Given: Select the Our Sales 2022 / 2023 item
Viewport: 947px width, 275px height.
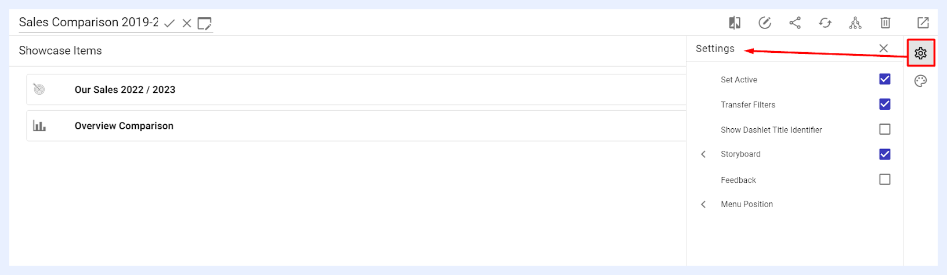Looking at the screenshot, I should (x=356, y=89).
